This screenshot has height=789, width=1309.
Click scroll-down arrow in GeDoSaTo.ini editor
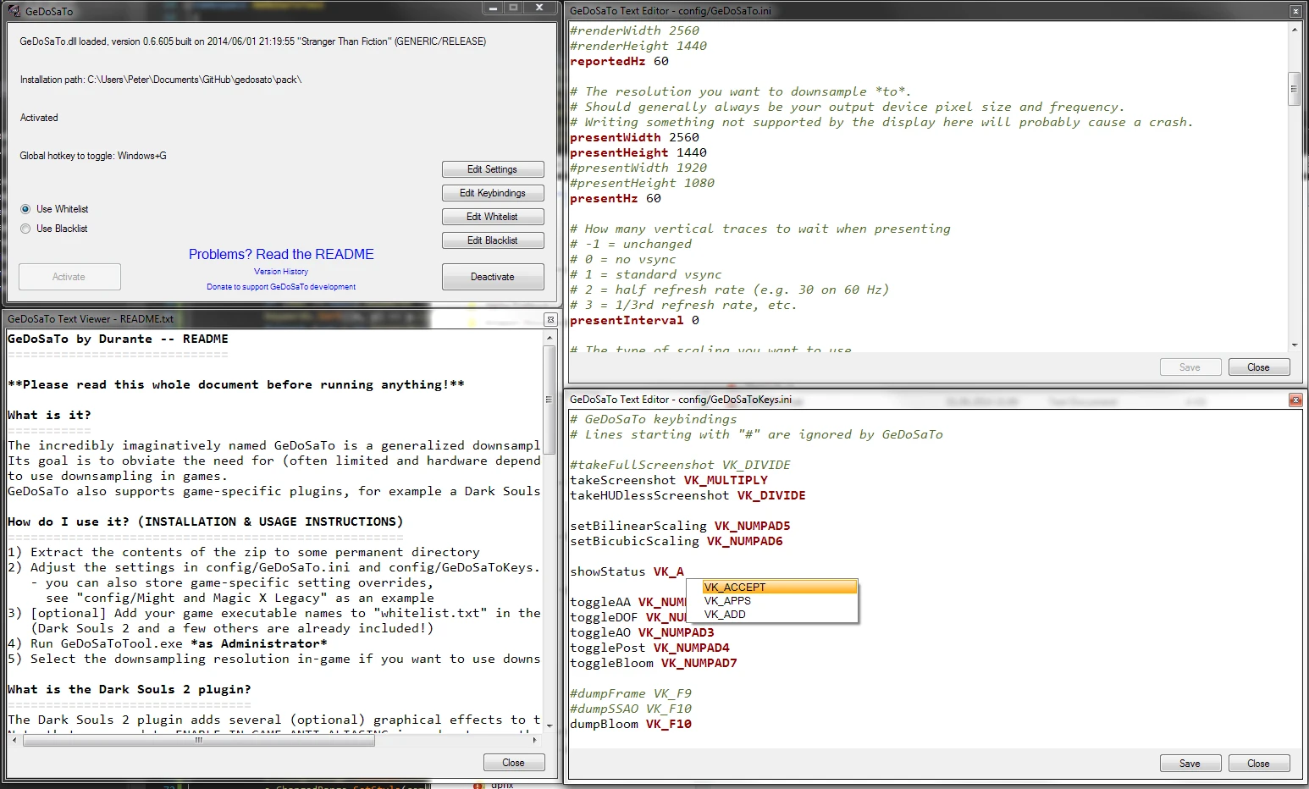coord(1294,345)
